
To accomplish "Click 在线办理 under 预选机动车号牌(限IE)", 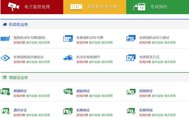I will point(19,42).
